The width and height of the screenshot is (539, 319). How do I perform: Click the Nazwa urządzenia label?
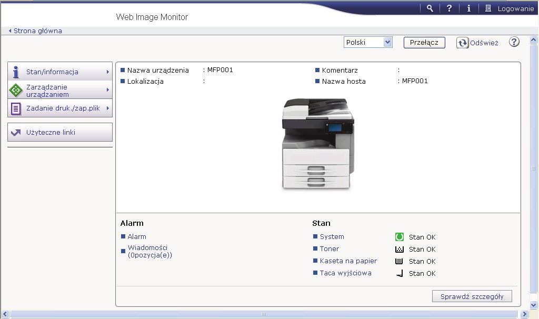[158, 70]
